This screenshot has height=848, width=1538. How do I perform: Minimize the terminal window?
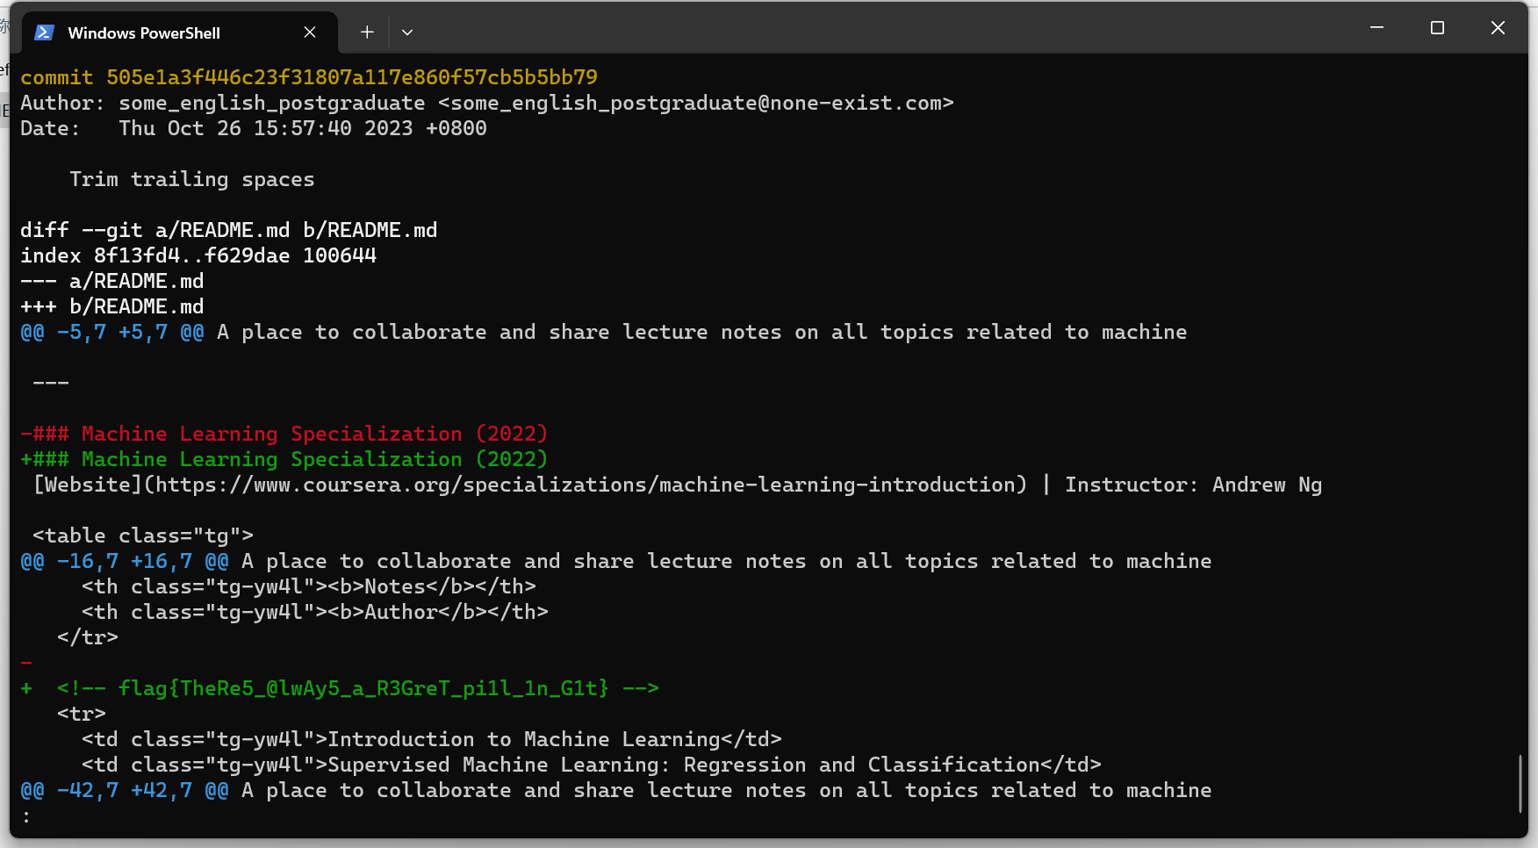(1376, 28)
